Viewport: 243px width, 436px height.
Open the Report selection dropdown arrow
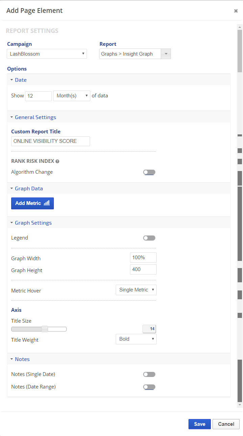click(x=166, y=54)
